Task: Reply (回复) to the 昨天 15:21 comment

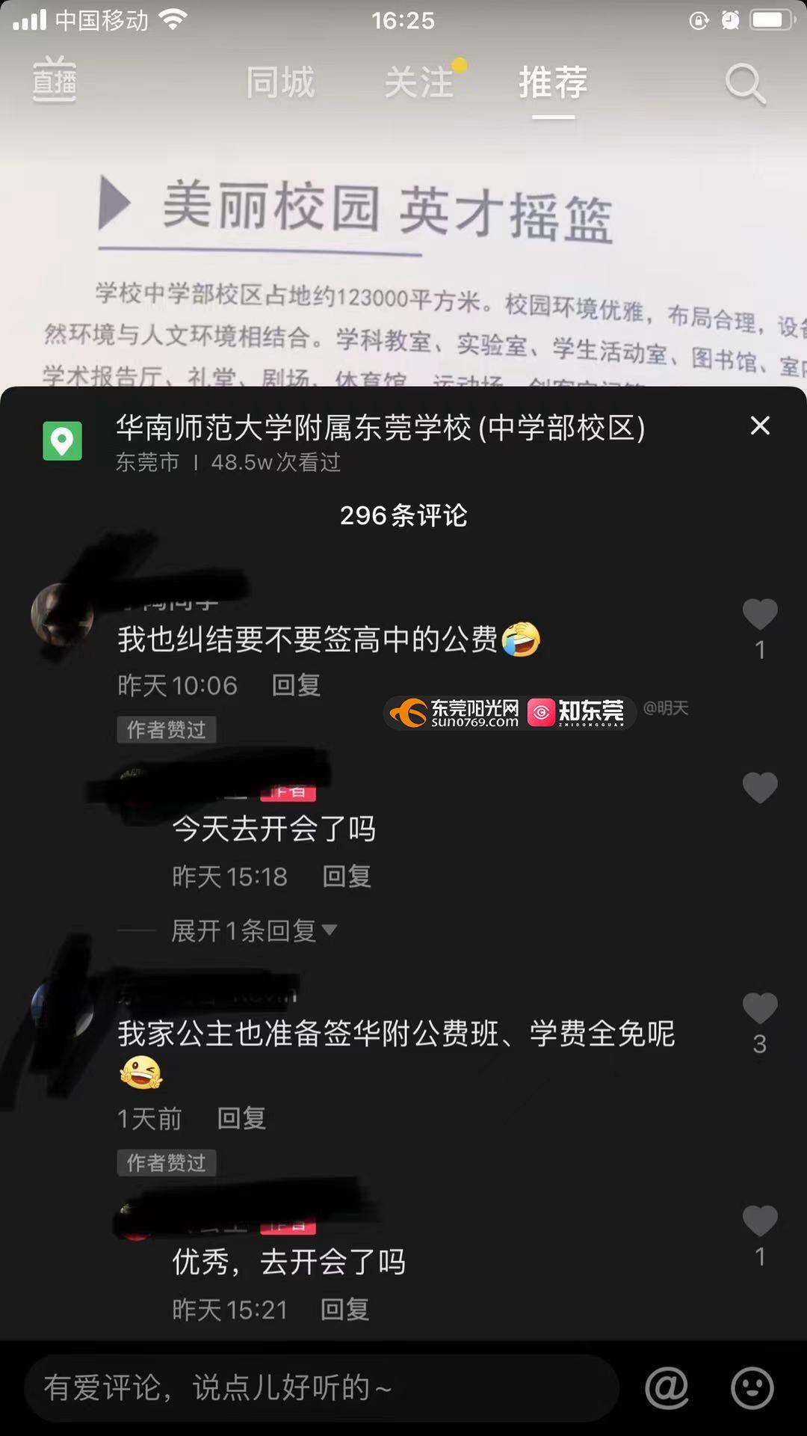Action: tap(344, 1310)
